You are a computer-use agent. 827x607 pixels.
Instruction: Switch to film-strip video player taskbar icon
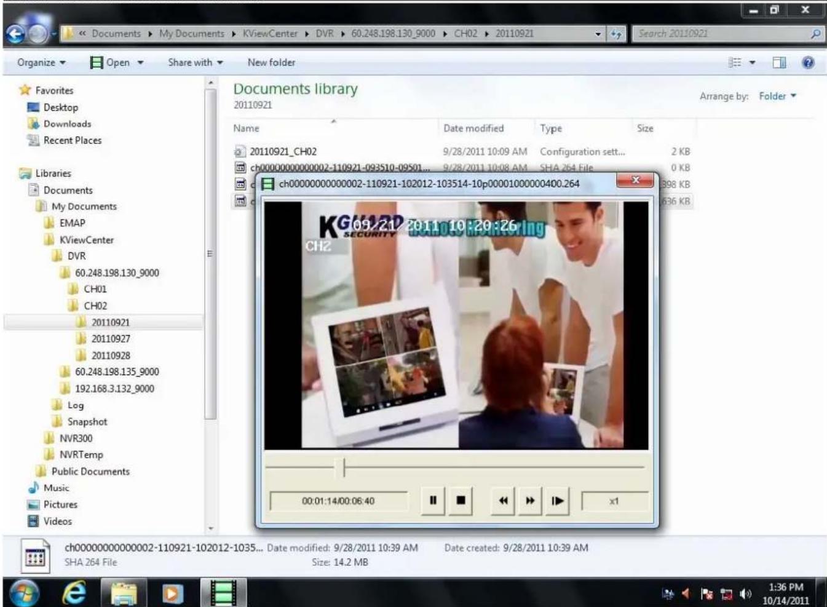(223, 593)
